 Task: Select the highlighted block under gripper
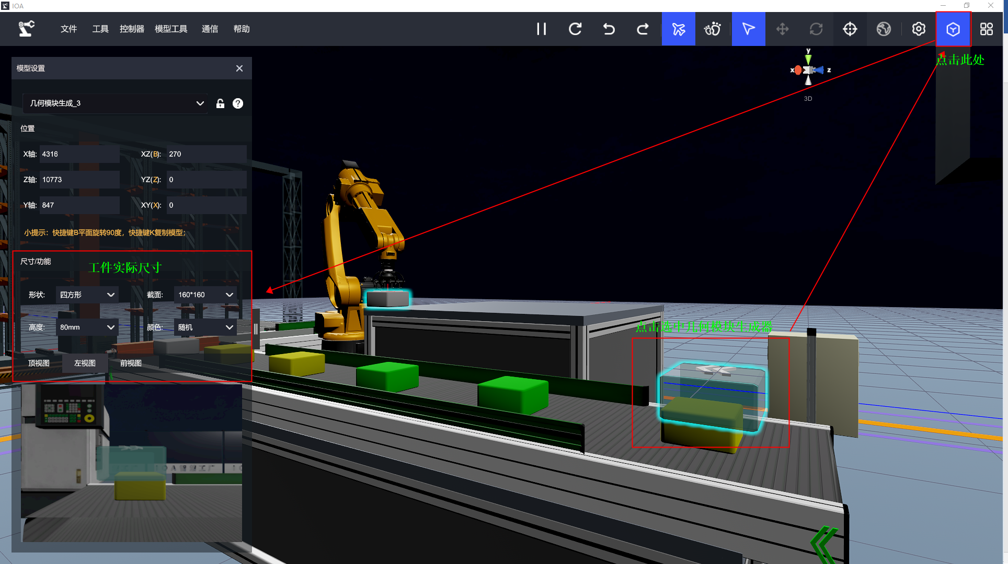click(x=387, y=299)
